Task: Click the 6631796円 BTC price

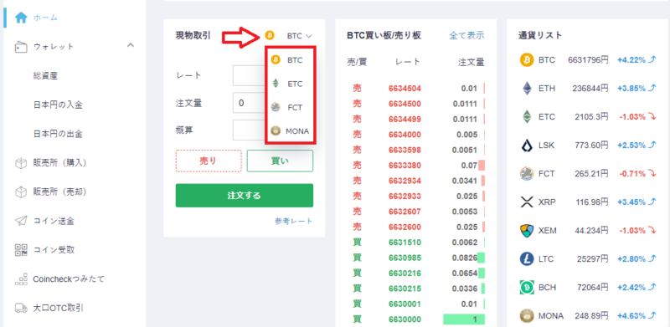Action: 588,60
